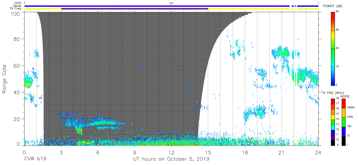The height and width of the screenshot is (165, 358).
Task: Click the TX Freq row label
Action: pos(15,9)
